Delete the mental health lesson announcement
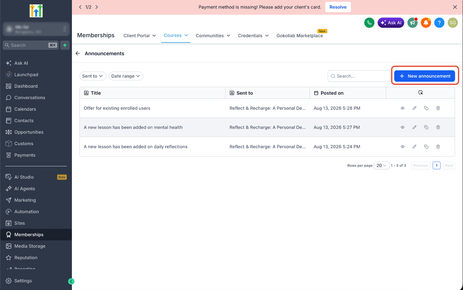The image size is (463, 290). coord(438,127)
